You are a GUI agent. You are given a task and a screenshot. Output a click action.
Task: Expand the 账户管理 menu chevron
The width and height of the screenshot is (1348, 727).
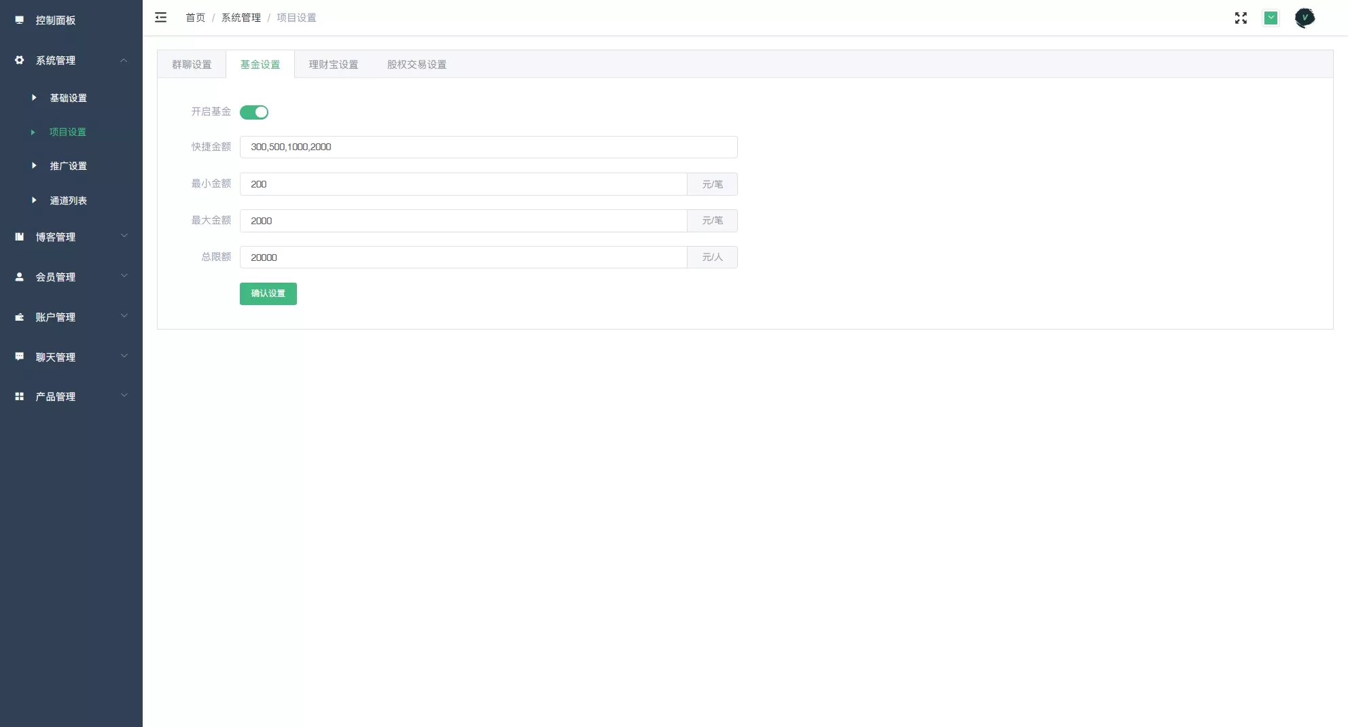[x=124, y=317]
